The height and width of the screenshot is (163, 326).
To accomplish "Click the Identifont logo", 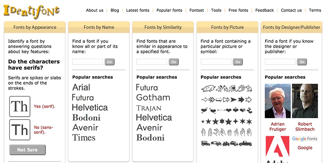I will [x=32, y=12].
